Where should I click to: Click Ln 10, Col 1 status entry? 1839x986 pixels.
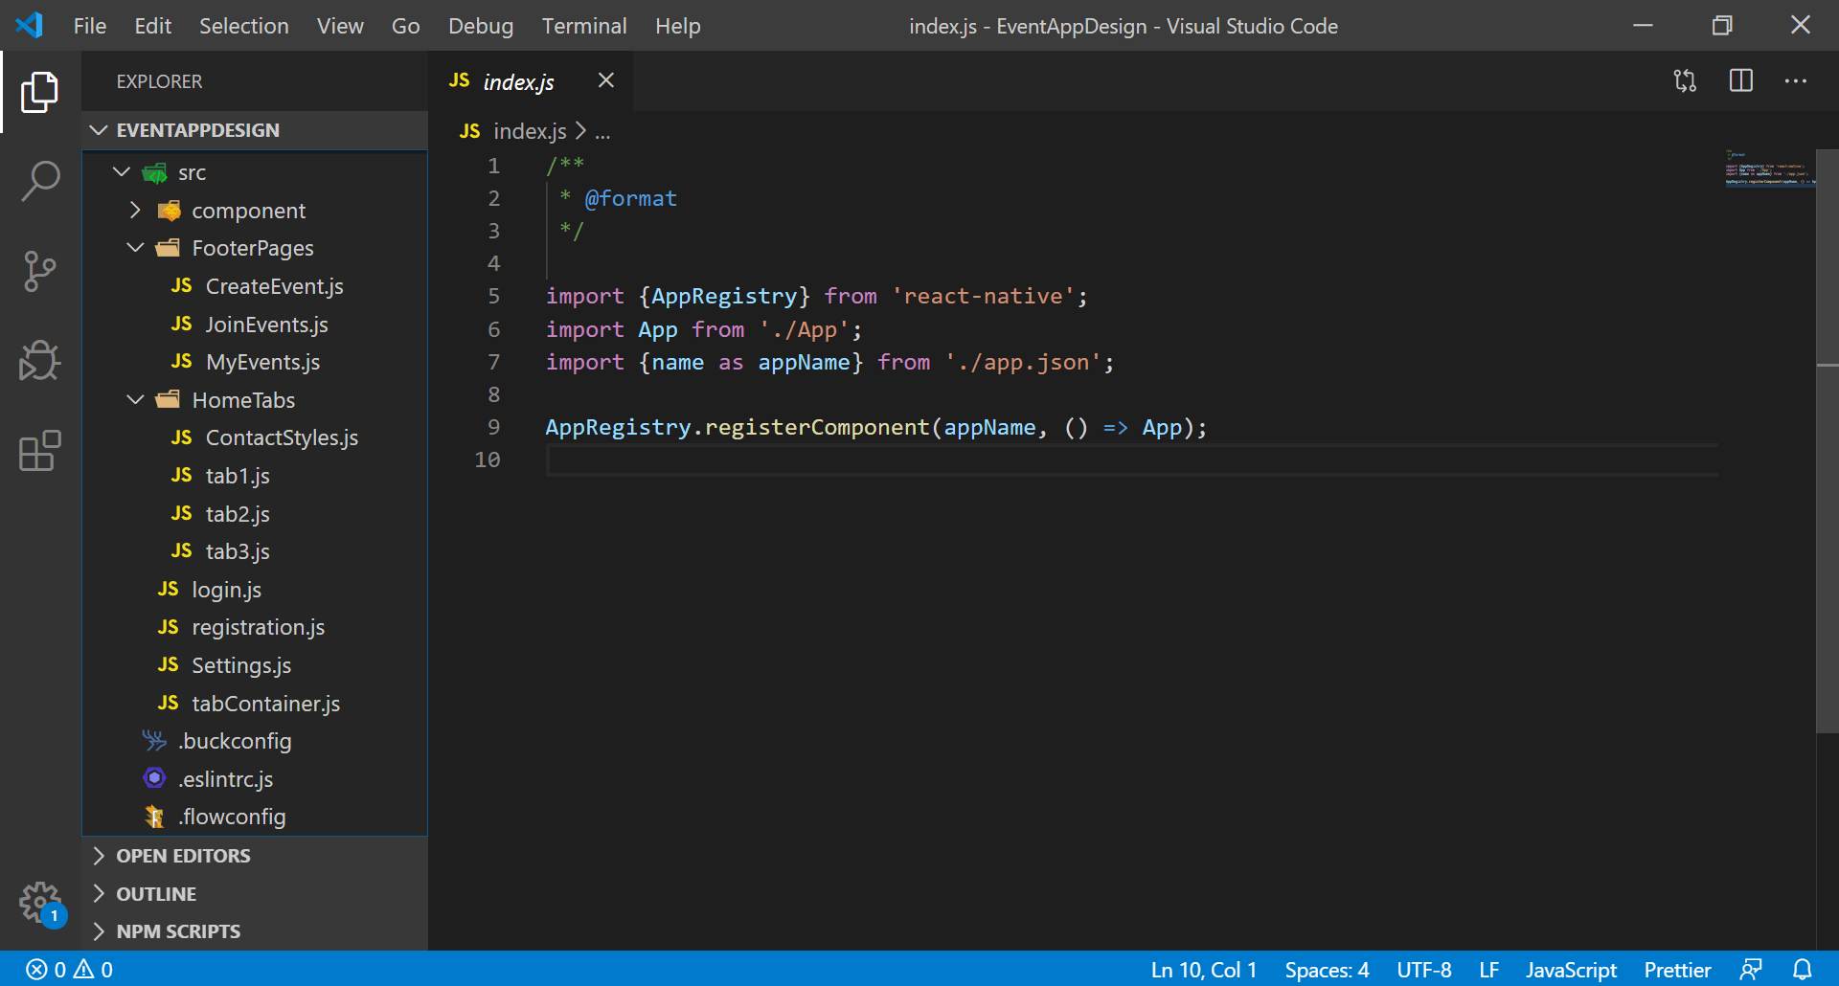(1204, 970)
